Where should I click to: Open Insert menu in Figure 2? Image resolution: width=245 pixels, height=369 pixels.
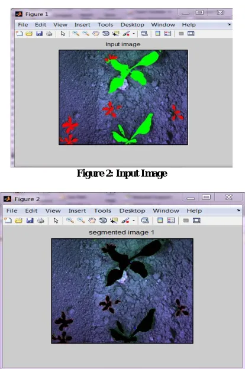tap(77, 211)
